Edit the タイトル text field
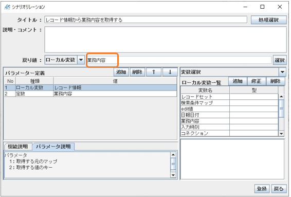Image resolution: width=291 pixels, height=197 pixels. pyautogui.click(x=146, y=20)
